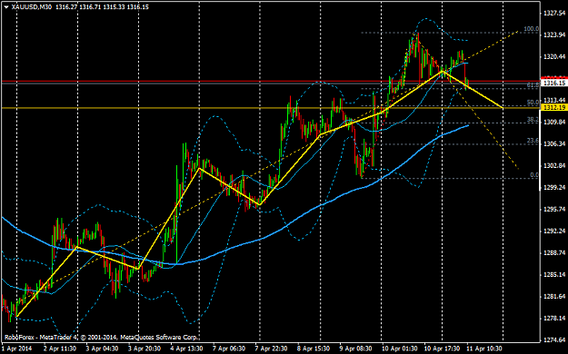Click the Fibonacci 23.6 level label
568x354 pixels.
pyautogui.click(x=533, y=141)
